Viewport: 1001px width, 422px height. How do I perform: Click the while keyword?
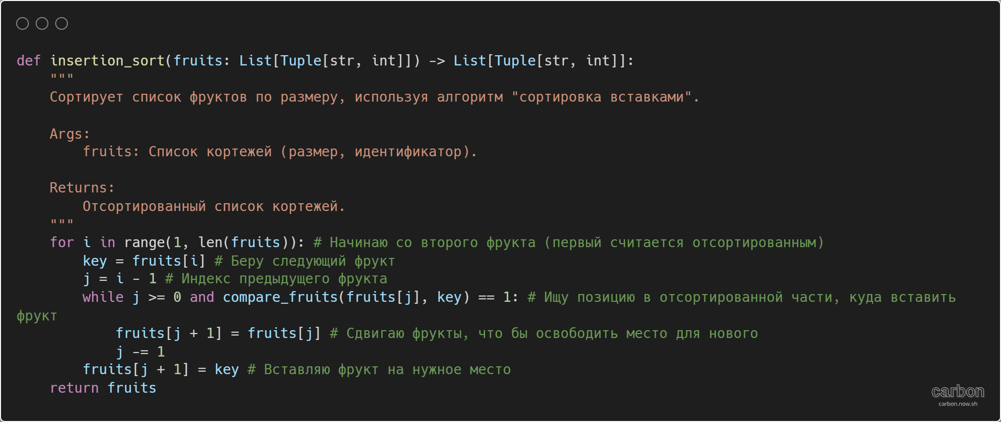coord(103,297)
